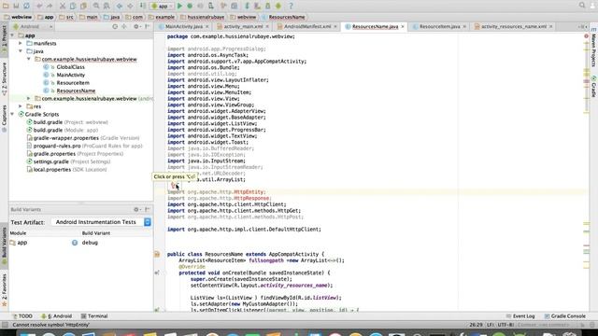
Task: Toggle the Structure side tool window
Action: click(x=4, y=78)
